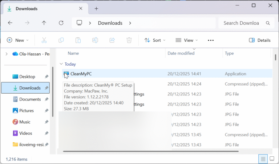Sort by Date modified column header

click(x=181, y=53)
